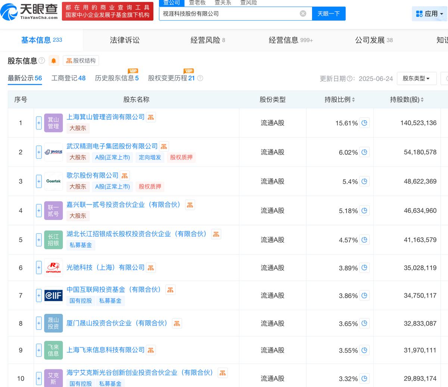Click pie chart icon beside 6.02%
This screenshot has width=448, height=387.
[365, 152]
